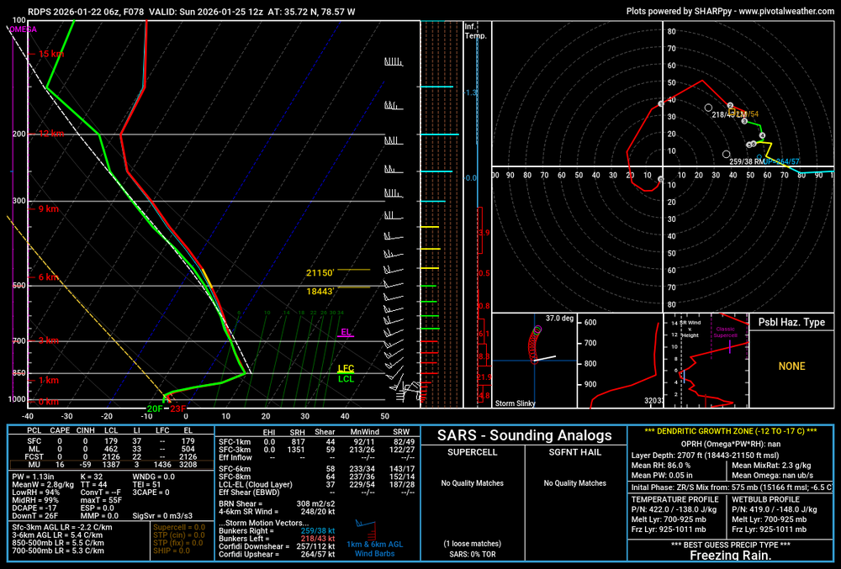Click the Freezing Rain precip type label
Screen dimensions: 841x569
[x=729, y=556]
